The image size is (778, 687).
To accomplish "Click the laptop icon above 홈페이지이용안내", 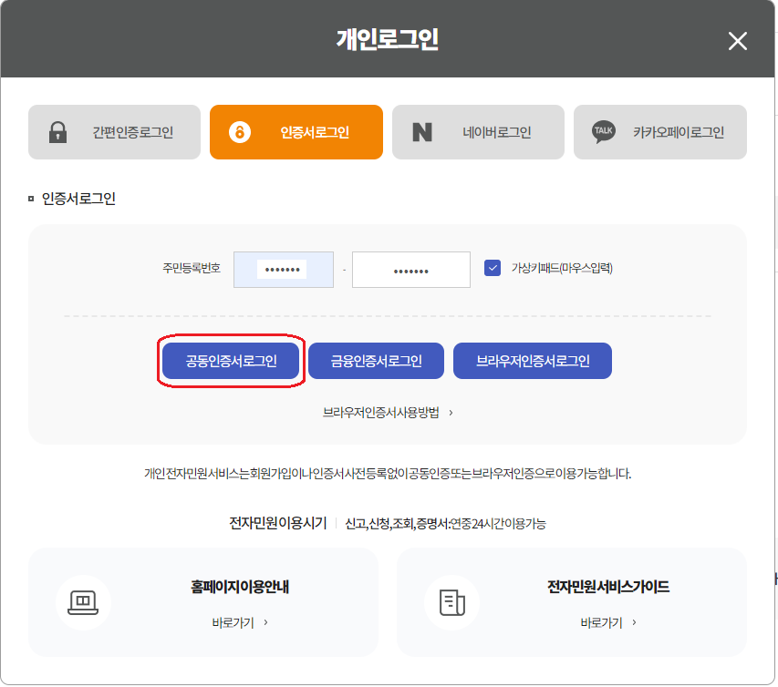I will (85, 602).
